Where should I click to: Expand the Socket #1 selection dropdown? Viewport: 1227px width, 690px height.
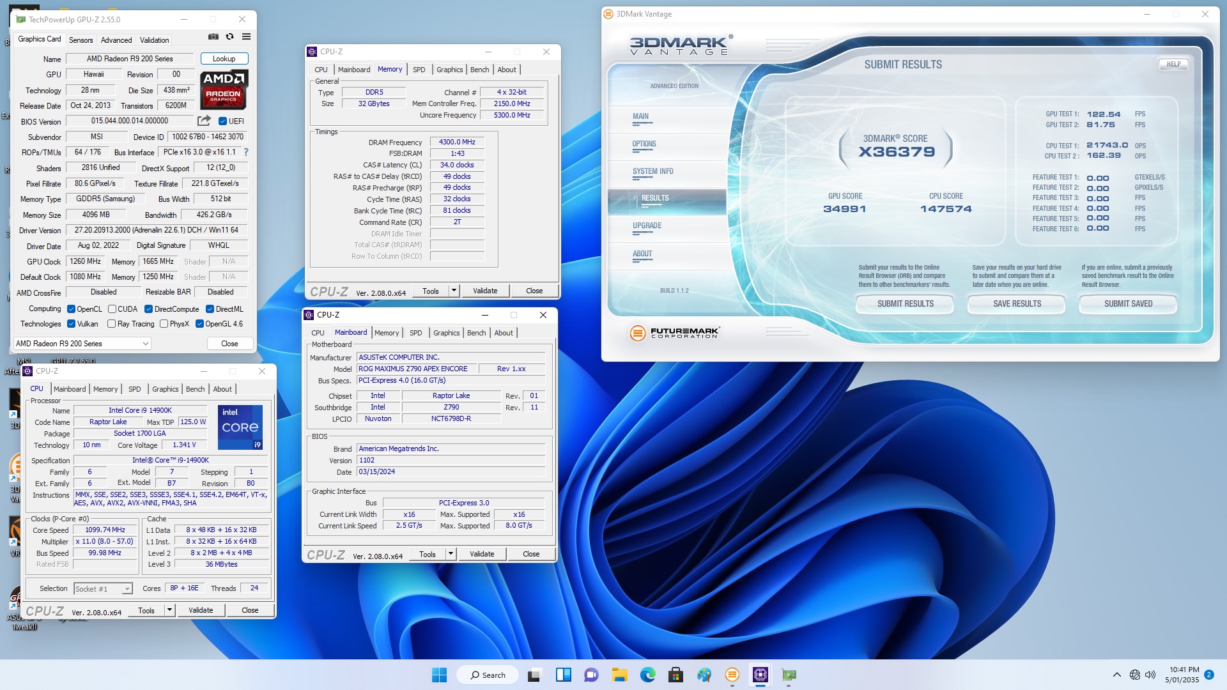click(127, 589)
